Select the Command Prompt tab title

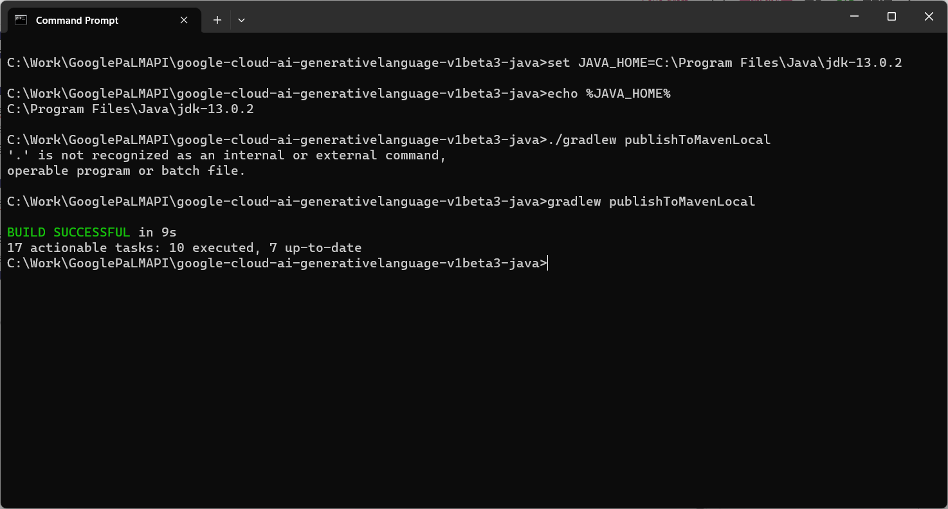click(x=77, y=21)
